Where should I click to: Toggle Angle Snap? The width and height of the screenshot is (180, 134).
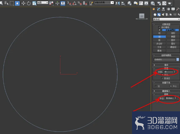point(74,3)
